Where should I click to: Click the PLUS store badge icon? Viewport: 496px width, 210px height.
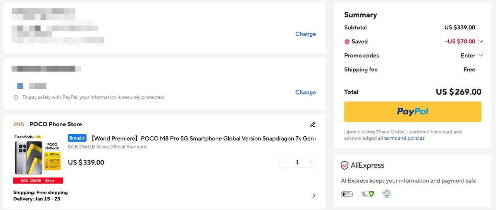19,124
